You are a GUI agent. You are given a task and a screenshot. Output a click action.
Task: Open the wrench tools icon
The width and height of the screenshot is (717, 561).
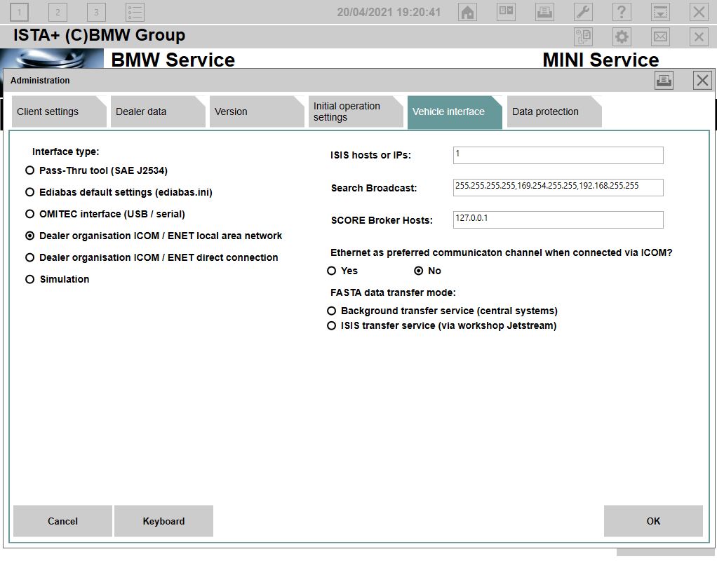coord(583,12)
